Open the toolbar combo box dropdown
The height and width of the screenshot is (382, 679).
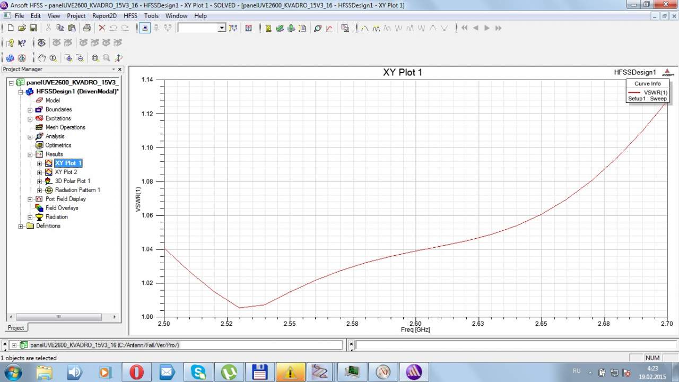(222, 28)
